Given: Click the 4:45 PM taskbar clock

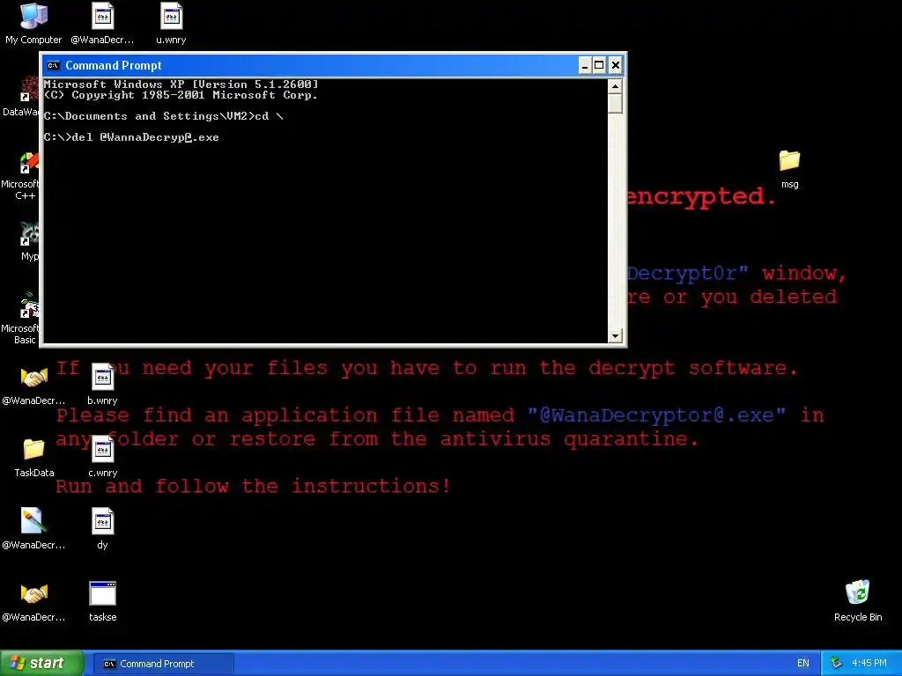Looking at the screenshot, I should click(869, 664).
